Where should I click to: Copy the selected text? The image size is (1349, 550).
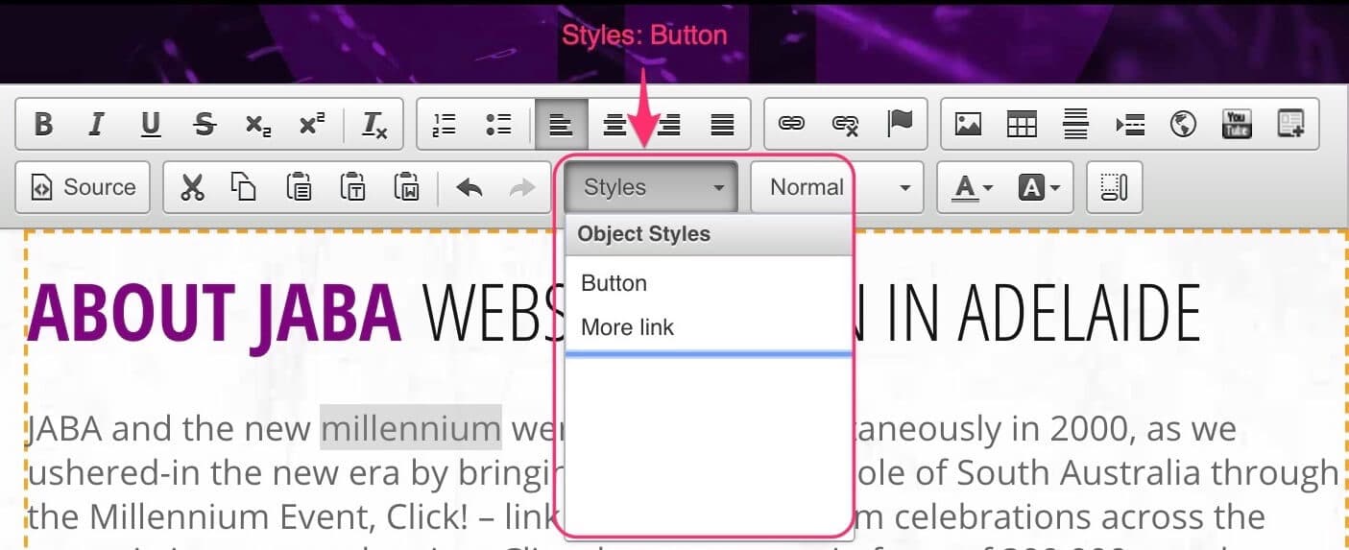tap(244, 187)
